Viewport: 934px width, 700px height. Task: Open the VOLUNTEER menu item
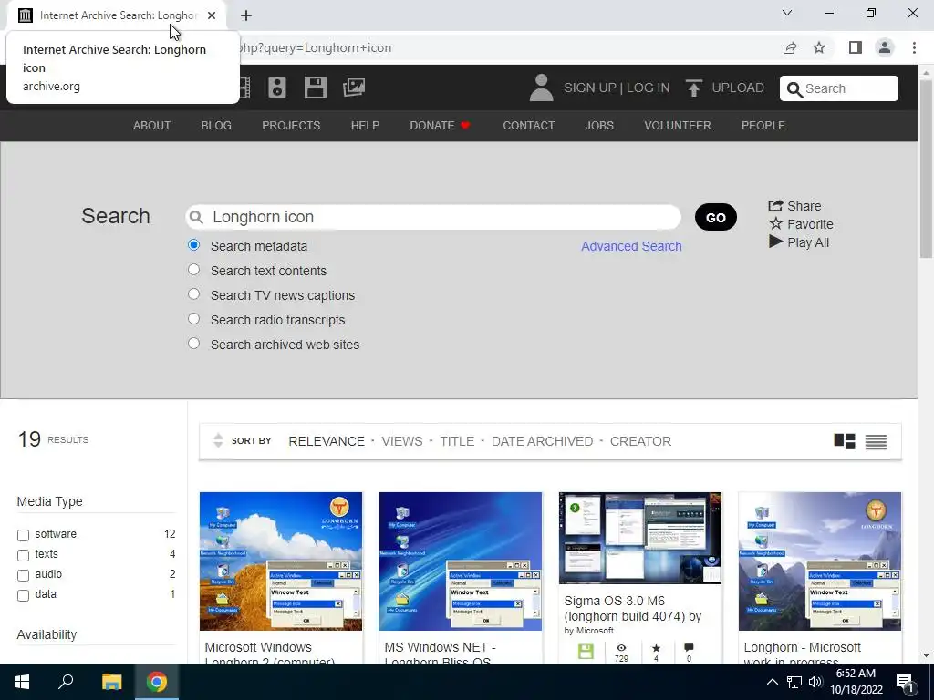coord(678,126)
